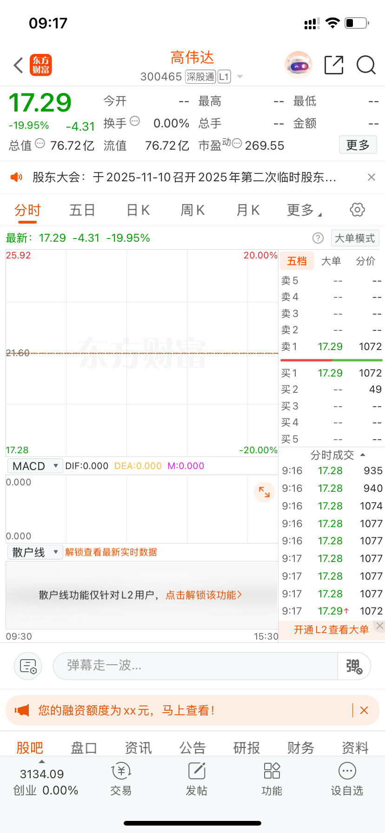The width and height of the screenshot is (385, 833).
Task: Expand the 创业 index bar arrow
Action: coord(42,761)
